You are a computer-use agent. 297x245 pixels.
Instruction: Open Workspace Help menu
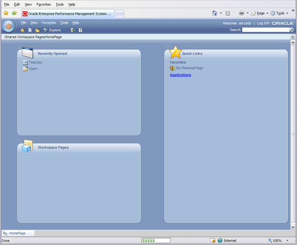76,23
